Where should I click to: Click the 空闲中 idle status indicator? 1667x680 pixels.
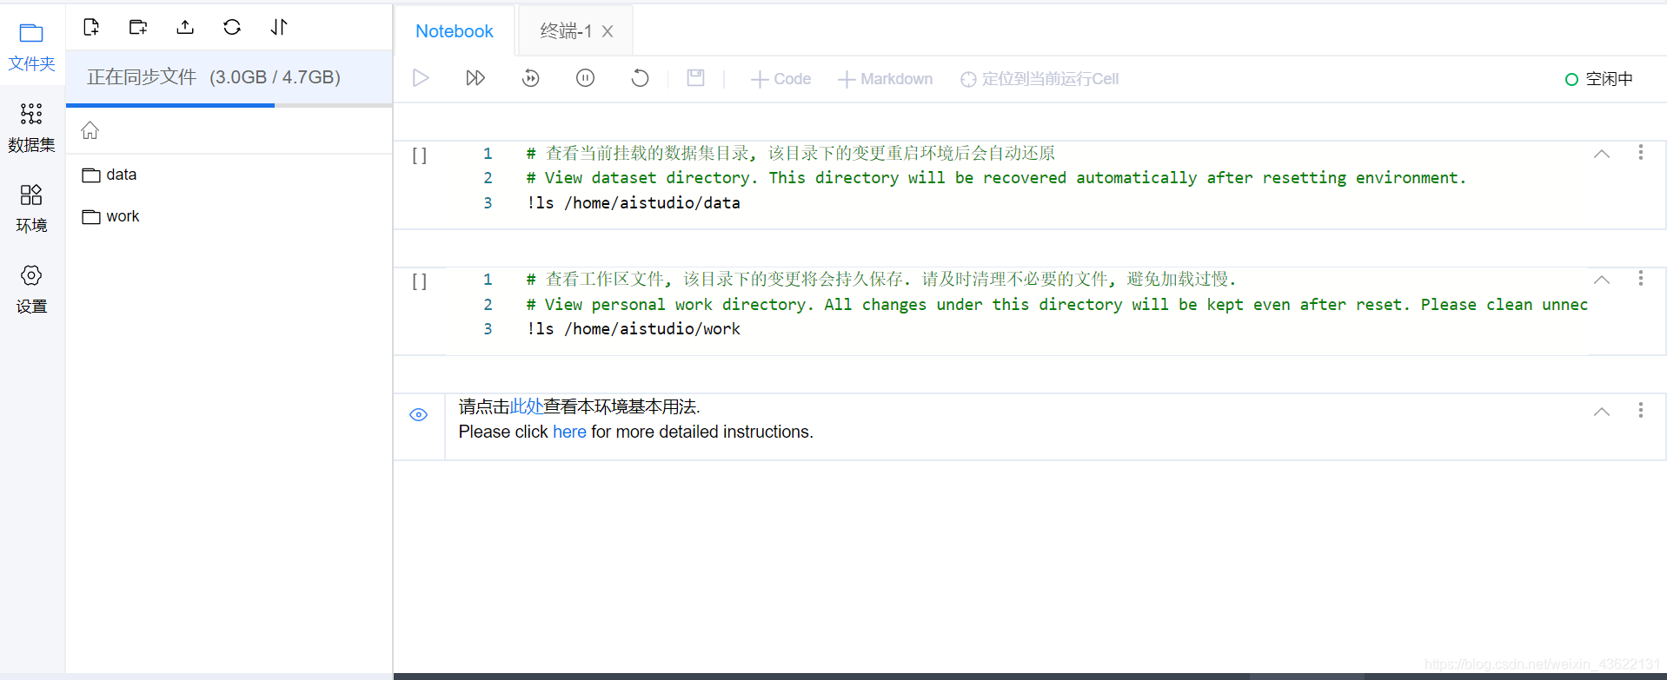(1599, 79)
